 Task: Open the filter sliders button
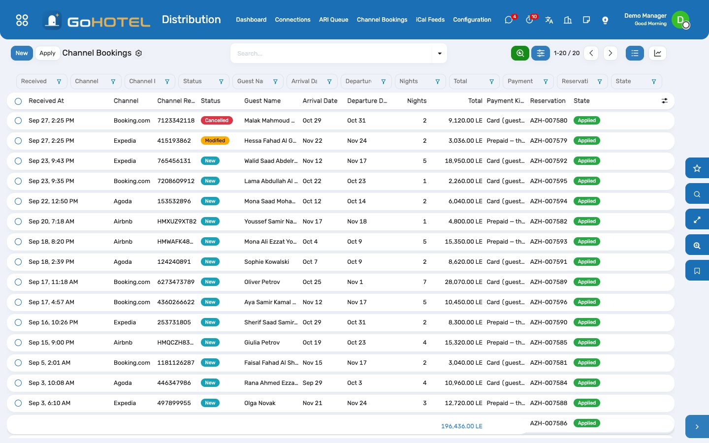541,53
